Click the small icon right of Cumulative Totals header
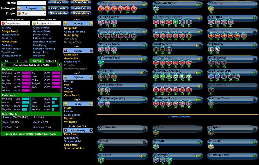Image resolution: width=259 pixels, height=165 pixels. (x=60, y=65)
